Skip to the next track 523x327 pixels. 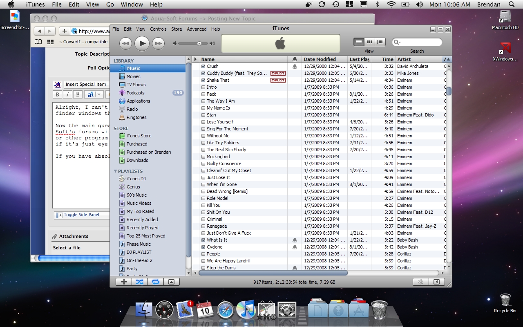click(x=158, y=43)
